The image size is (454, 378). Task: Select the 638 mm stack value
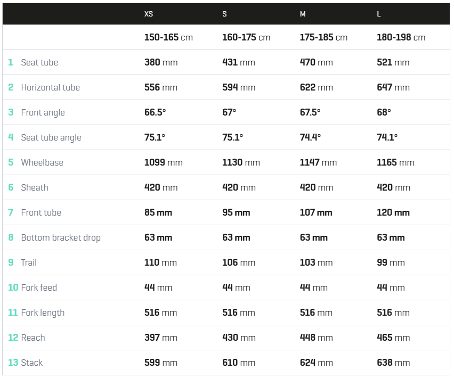click(393, 363)
